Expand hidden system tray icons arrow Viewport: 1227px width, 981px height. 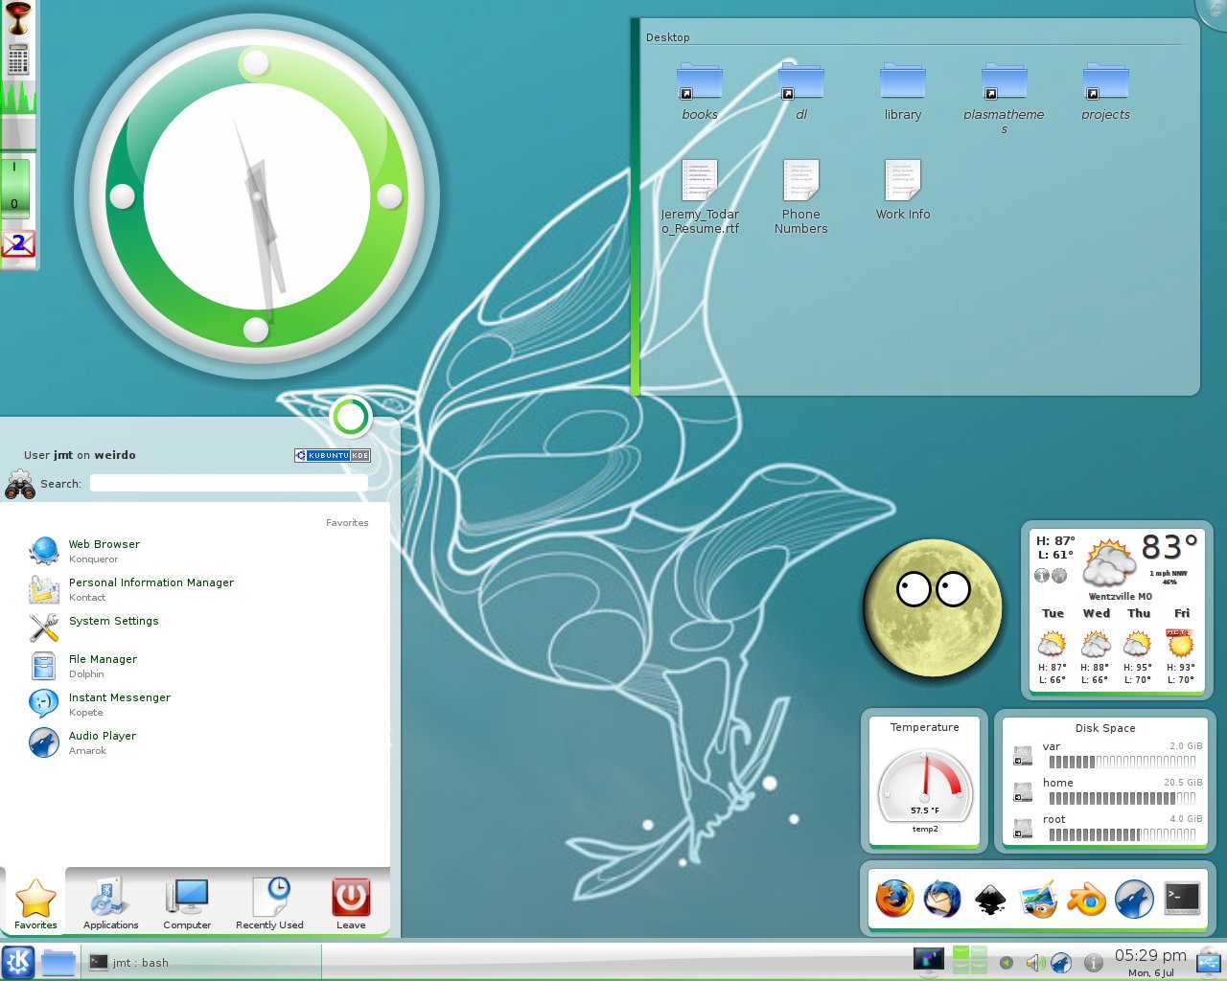pyautogui.click(x=1006, y=963)
